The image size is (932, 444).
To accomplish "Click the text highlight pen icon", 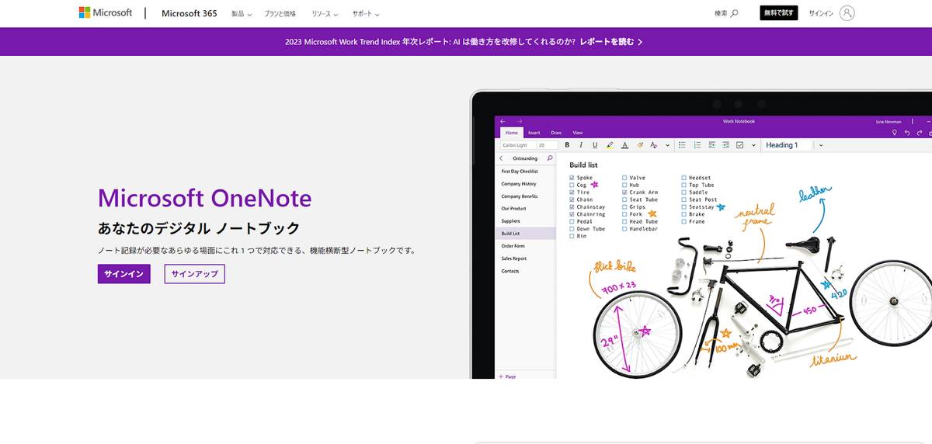I will 610,145.
